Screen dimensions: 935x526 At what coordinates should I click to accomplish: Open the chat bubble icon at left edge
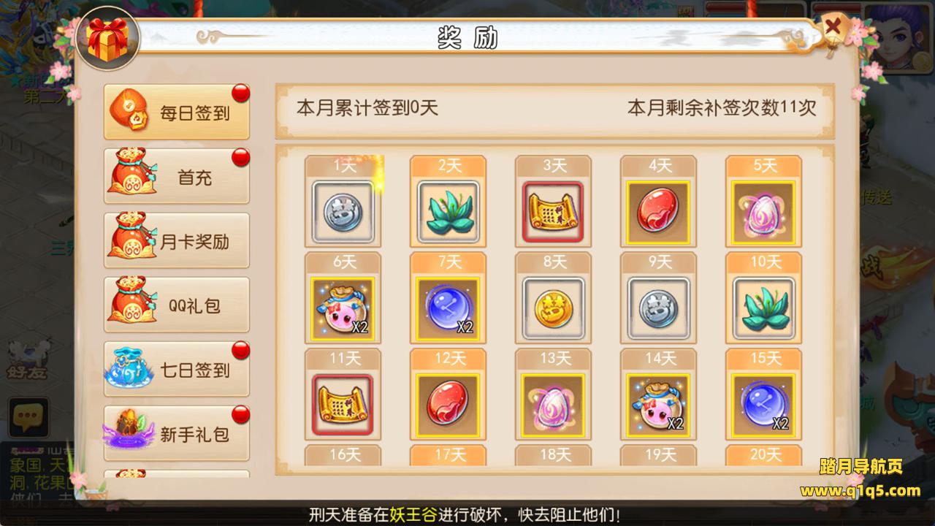(x=28, y=417)
